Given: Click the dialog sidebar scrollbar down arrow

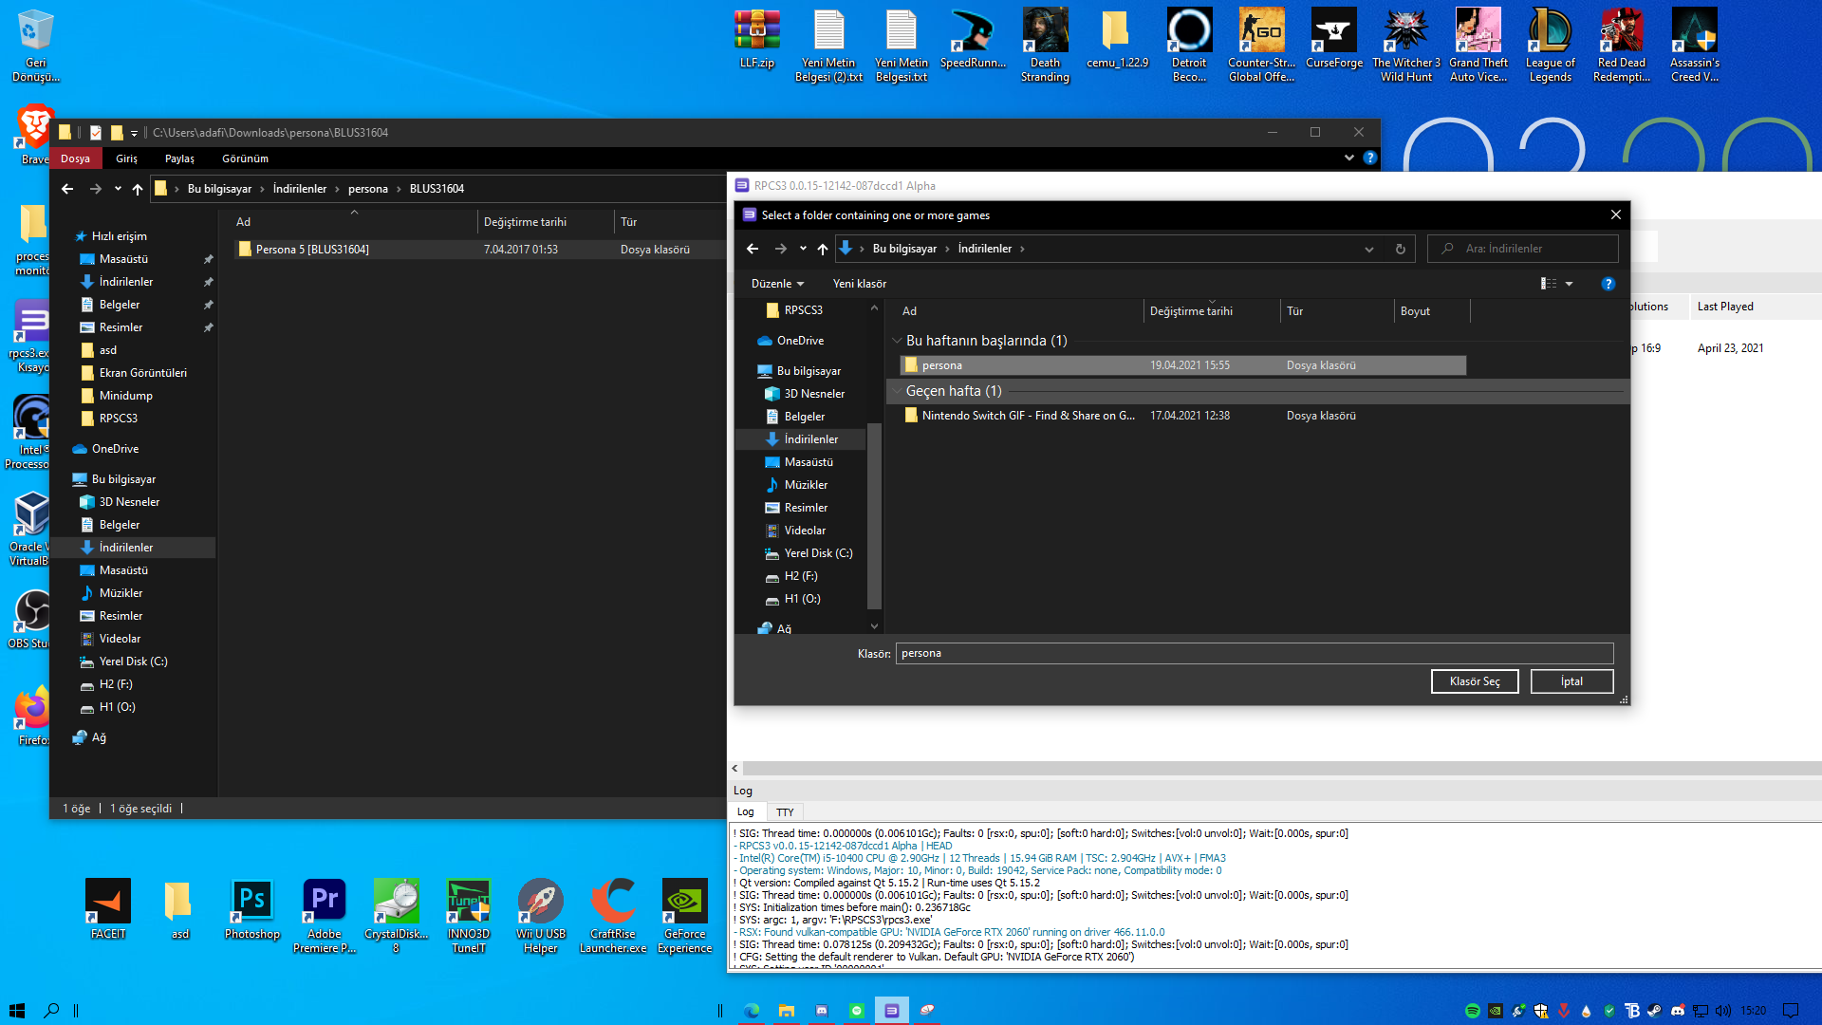Looking at the screenshot, I should click(x=874, y=625).
